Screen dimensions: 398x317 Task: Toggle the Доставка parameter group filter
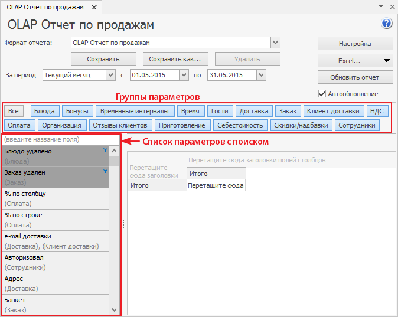tap(254, 110)
